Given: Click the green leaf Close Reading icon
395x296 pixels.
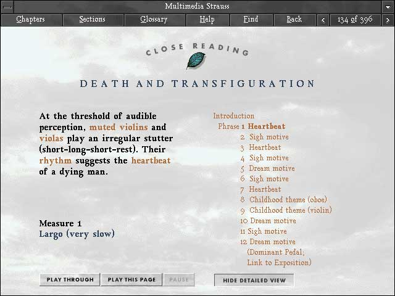Looking at the screenshot, I should point(196,60).
